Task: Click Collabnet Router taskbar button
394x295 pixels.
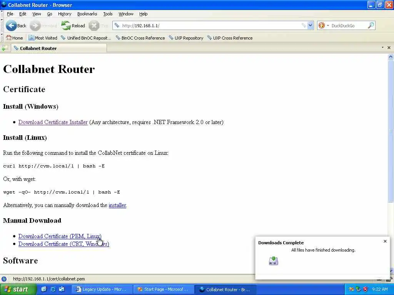Action: click(225, 290)
